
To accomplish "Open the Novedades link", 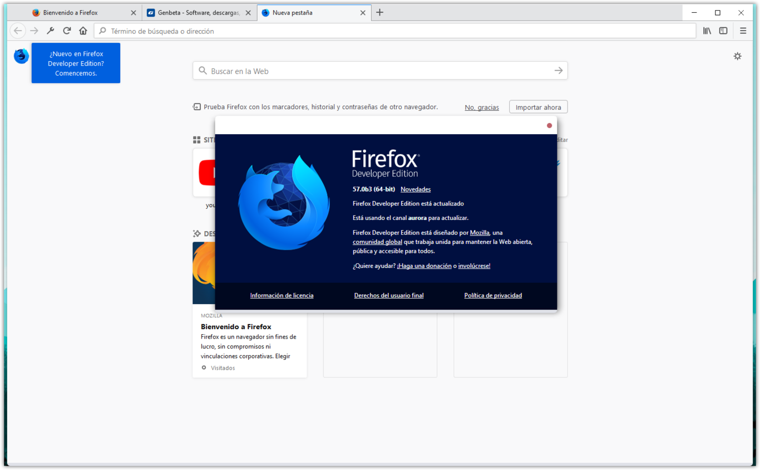I will pos(416,189).
